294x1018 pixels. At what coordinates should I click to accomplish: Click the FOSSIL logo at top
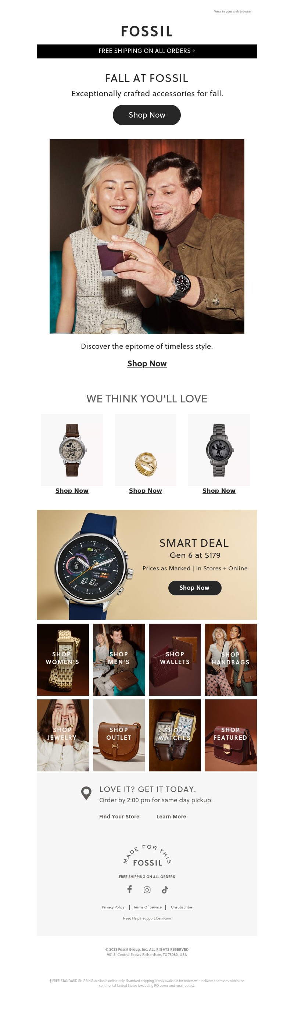(x=147, y=31)
